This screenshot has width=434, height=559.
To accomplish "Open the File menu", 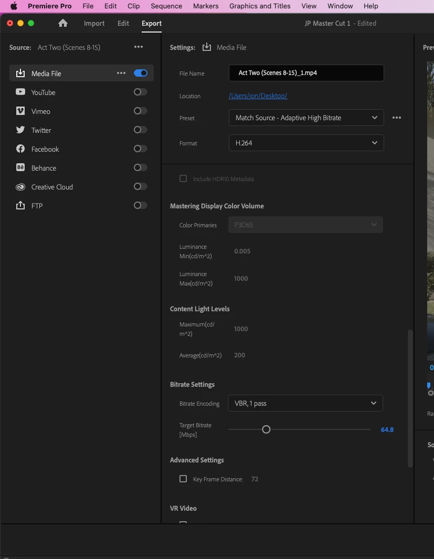I will click(88, 6).
